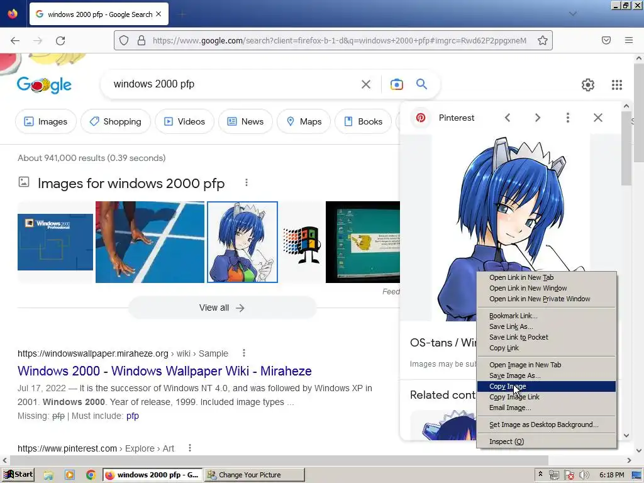
Task: Open the file explorer quick launch icon
Action: pyautogui.click(x=48, y=475)
